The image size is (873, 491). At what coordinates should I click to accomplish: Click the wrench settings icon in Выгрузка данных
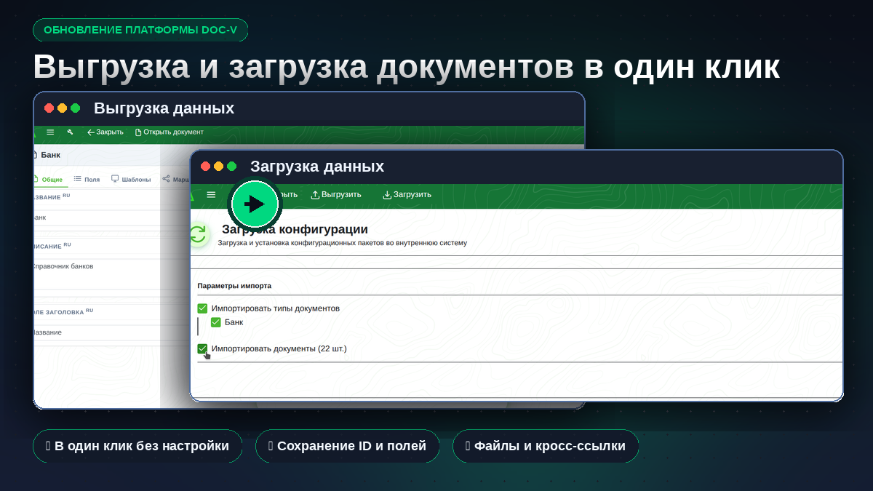point(71,132)
